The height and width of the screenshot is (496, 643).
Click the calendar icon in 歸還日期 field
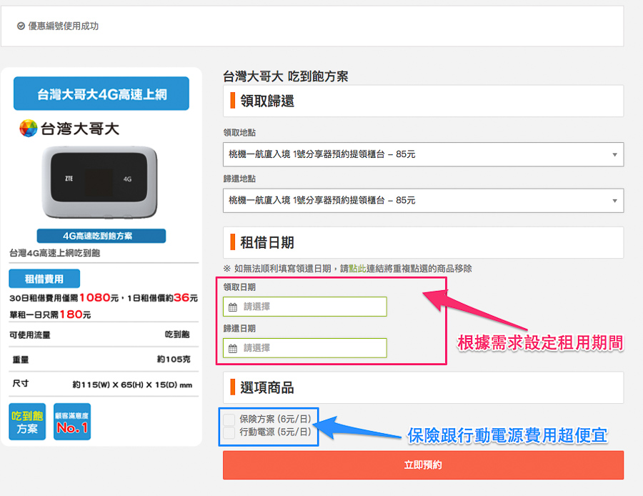click(233, 348)
